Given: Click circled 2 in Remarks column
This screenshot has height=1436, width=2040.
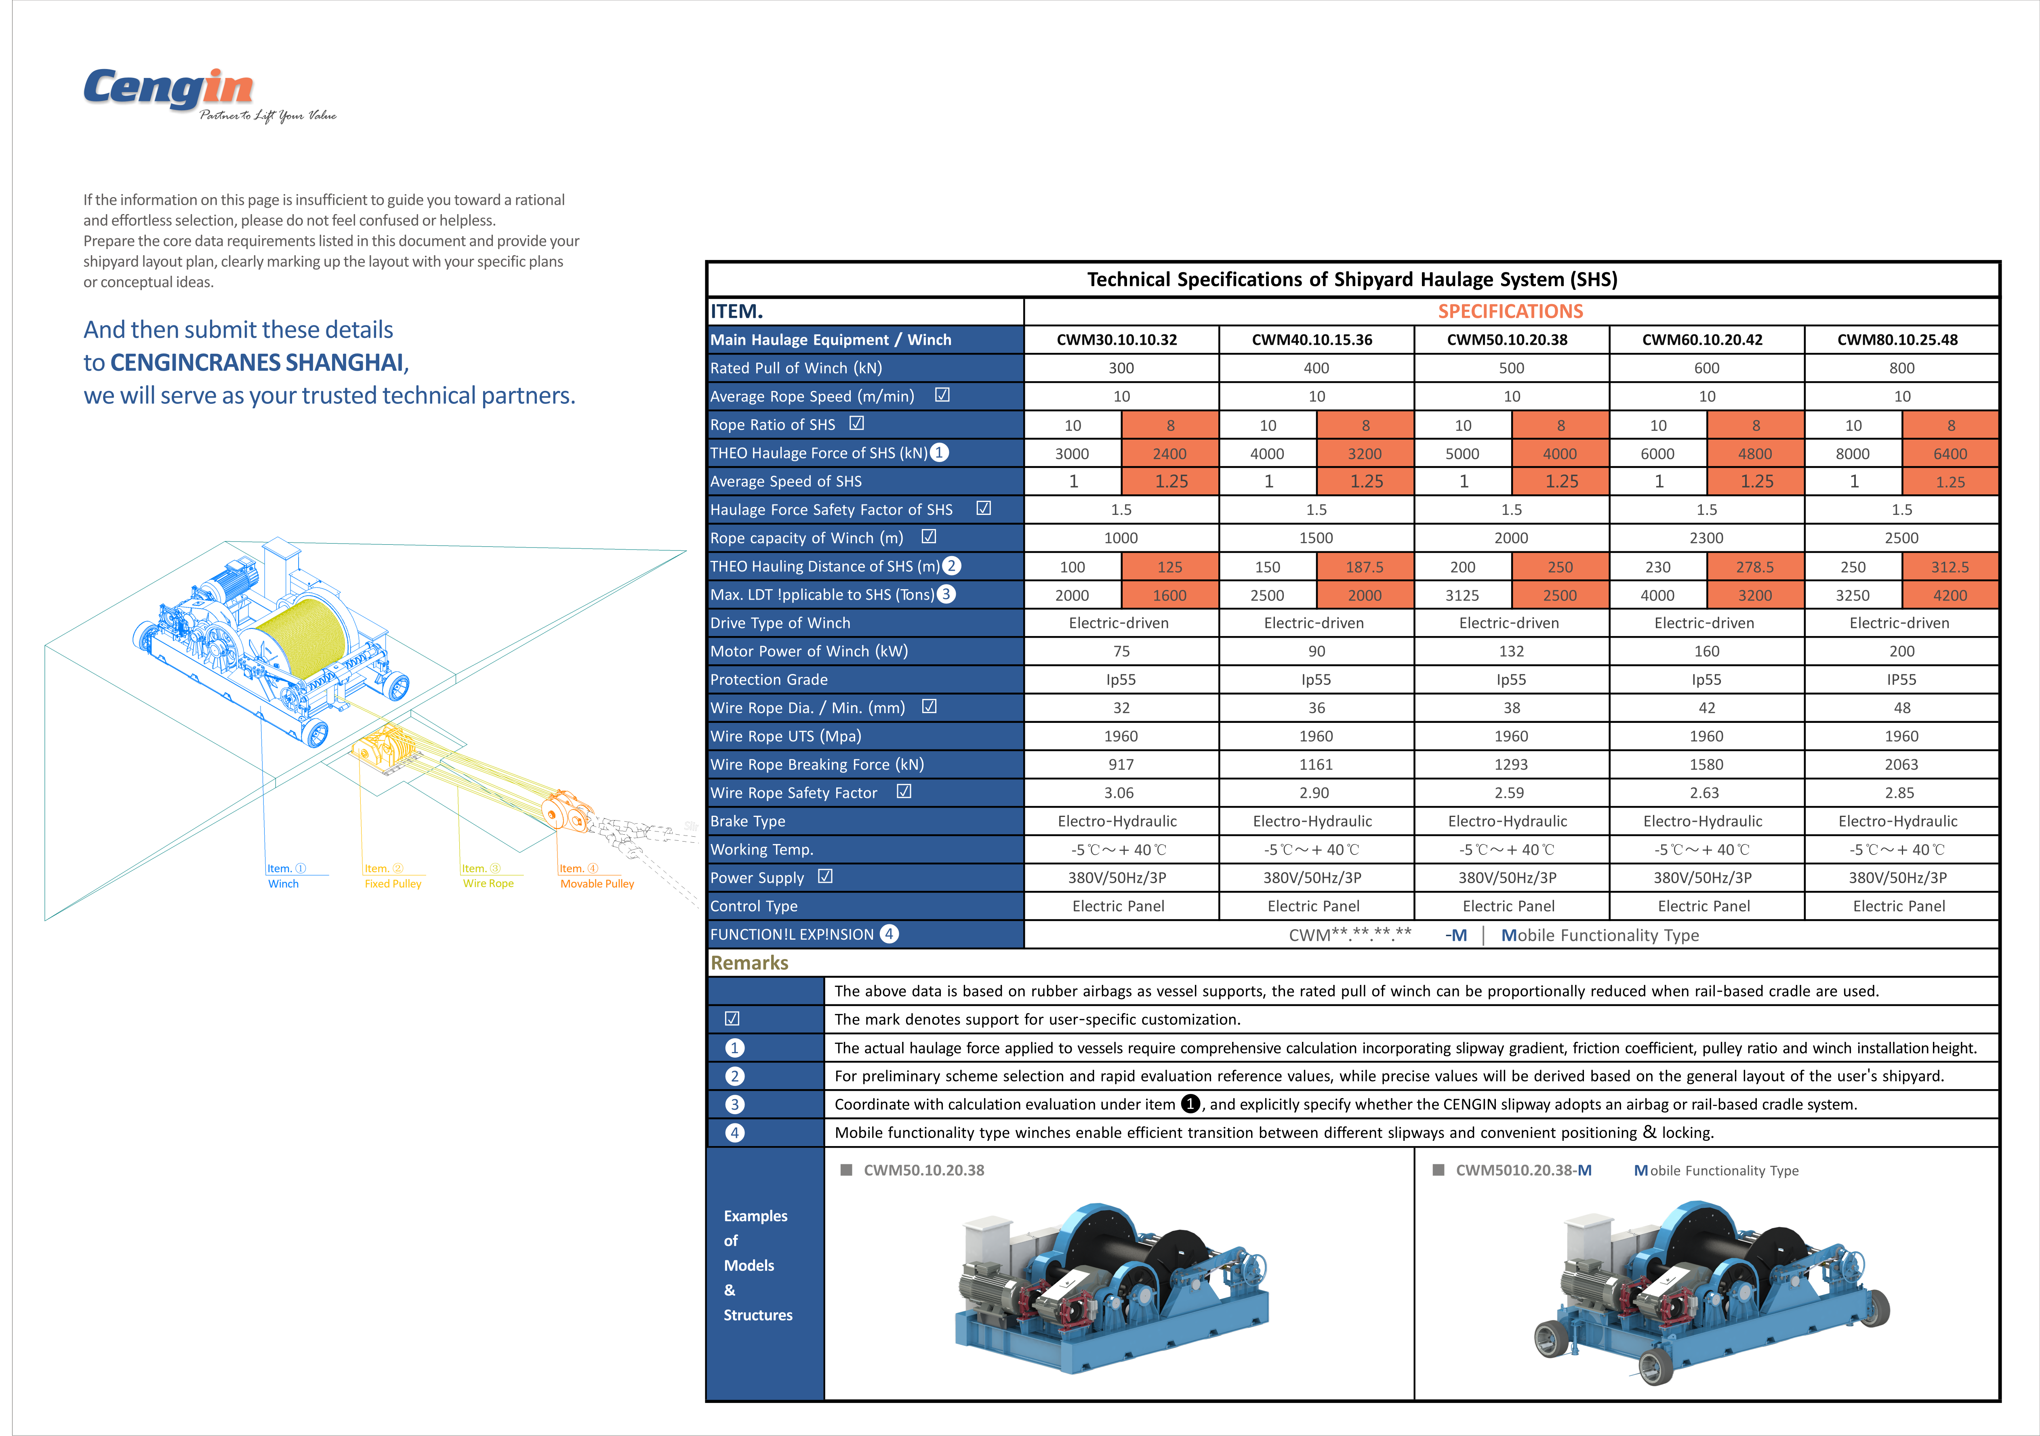Looking at the screenshot, I should (x=735, y=1076).
